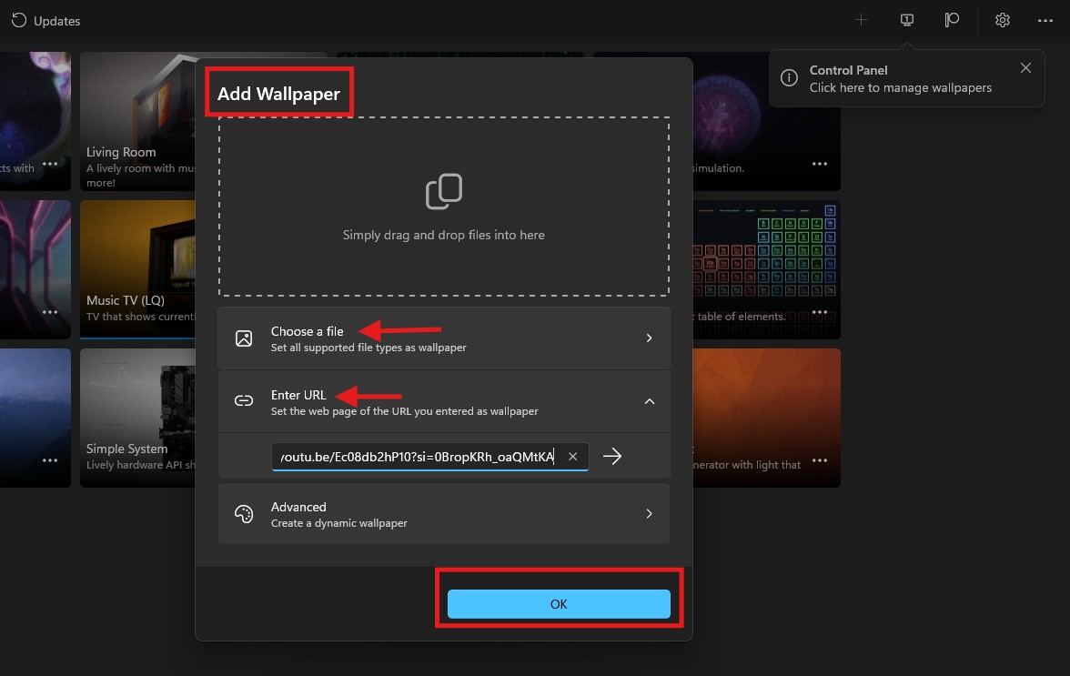Clear the URL field with X icon

point(572,457)
